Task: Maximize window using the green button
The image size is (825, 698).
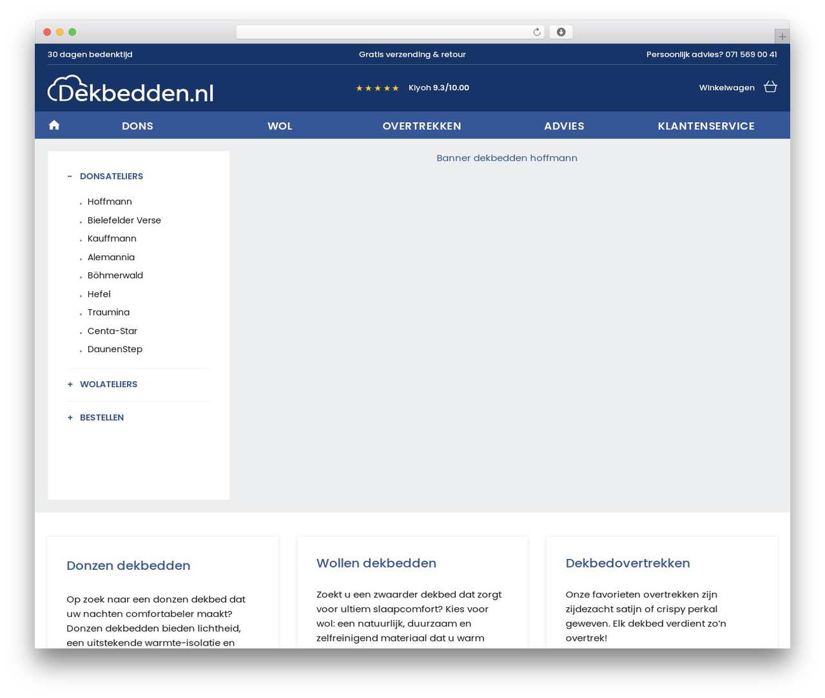Action: click(72, 32)
